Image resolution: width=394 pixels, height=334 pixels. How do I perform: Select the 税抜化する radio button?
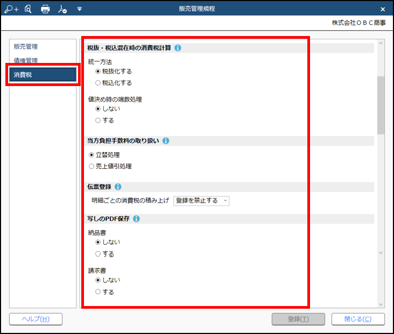pos(98,72)
